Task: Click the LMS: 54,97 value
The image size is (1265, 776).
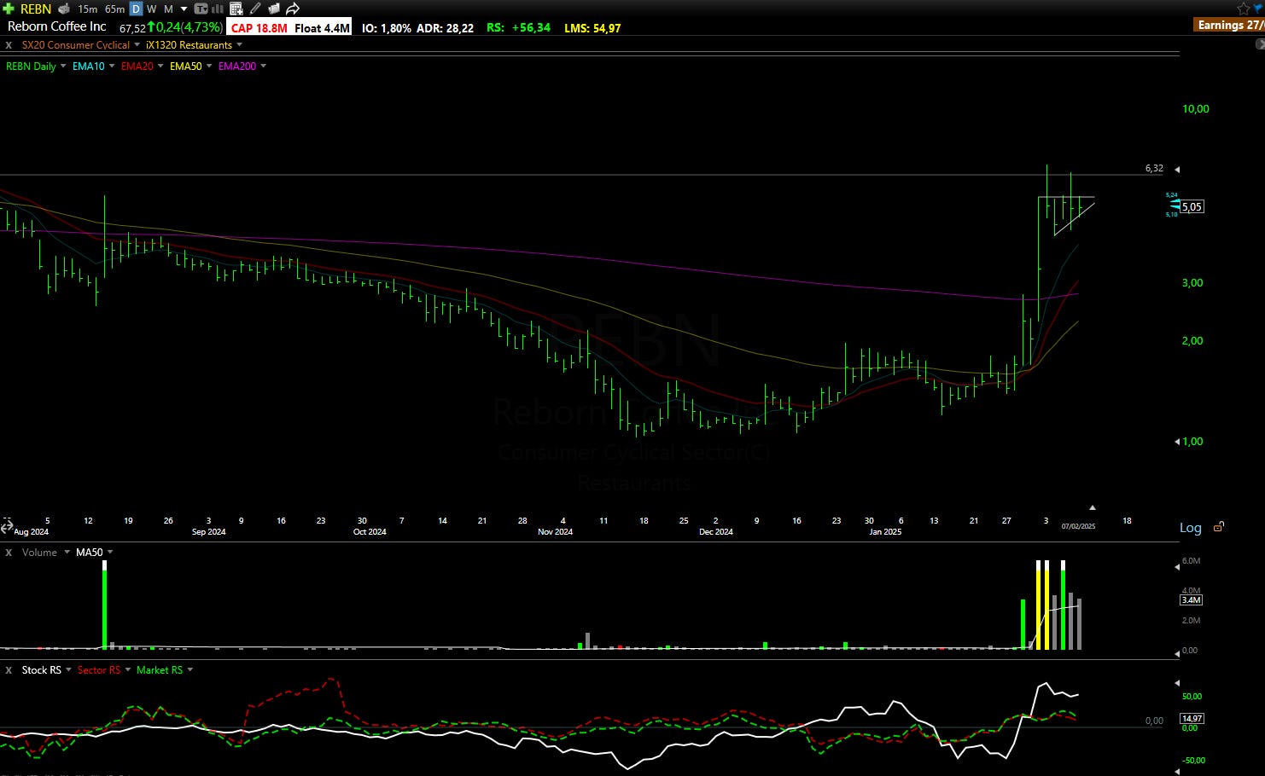Action: point(592,28)
